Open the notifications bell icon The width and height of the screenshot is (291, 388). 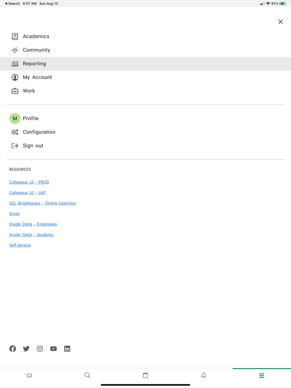204,375
